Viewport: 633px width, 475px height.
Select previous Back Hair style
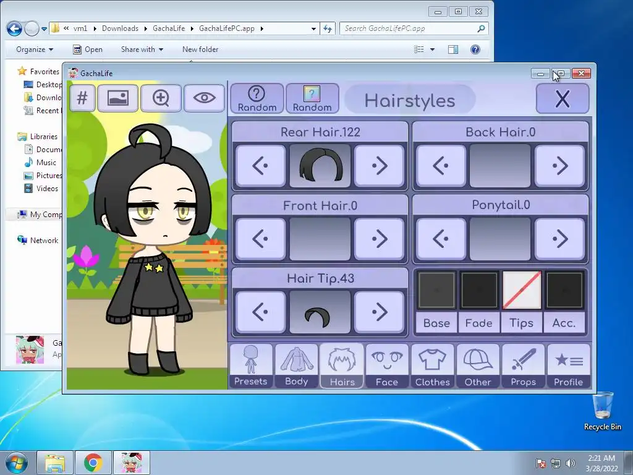pos(441,166)
